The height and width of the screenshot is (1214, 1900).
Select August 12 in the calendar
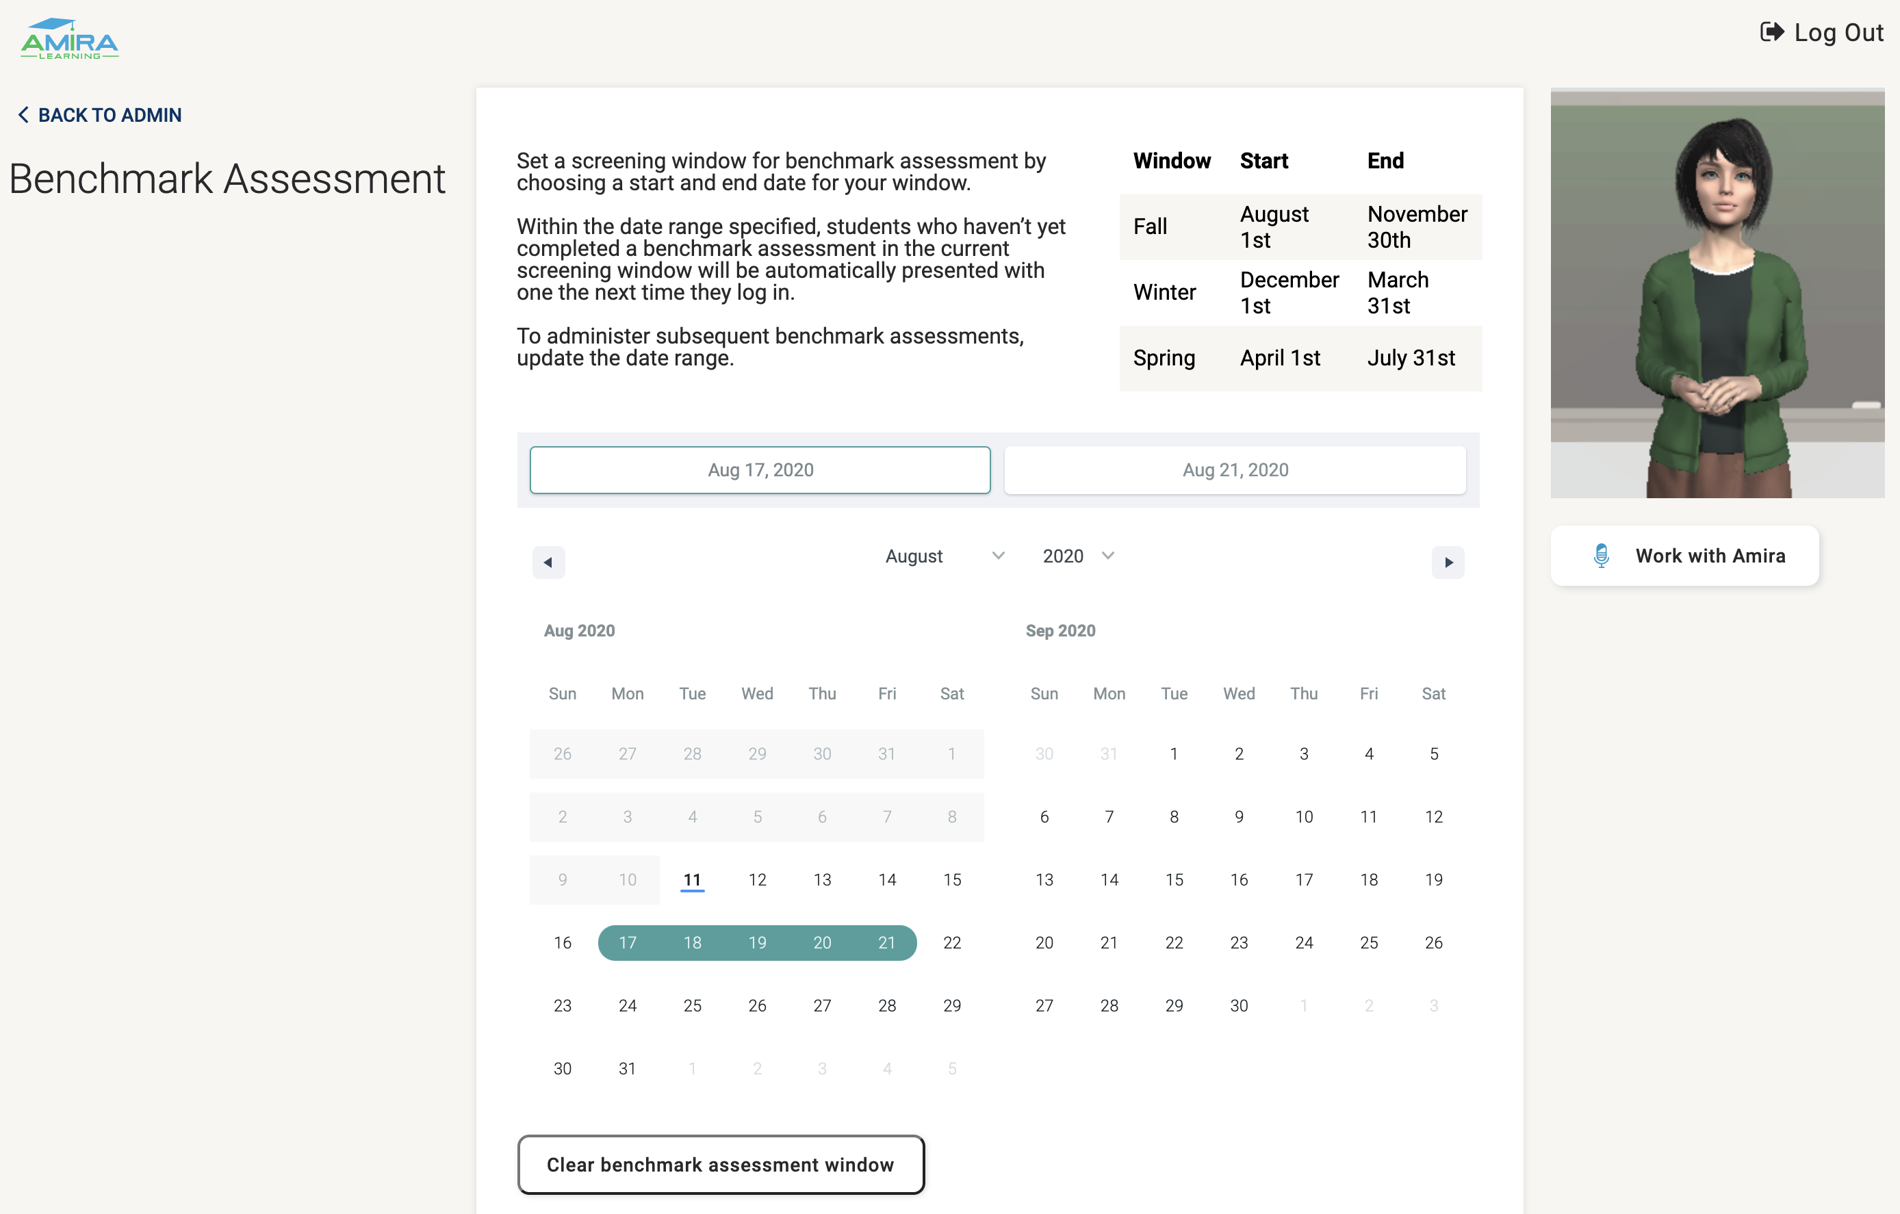(758, 879)
